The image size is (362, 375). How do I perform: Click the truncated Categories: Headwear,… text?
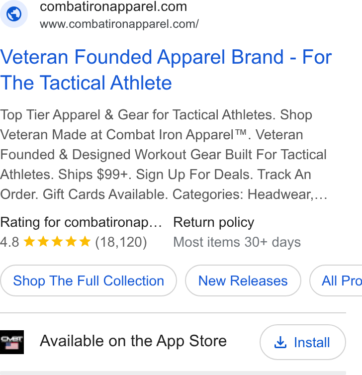pyautogui.click(x=250, y=194)
